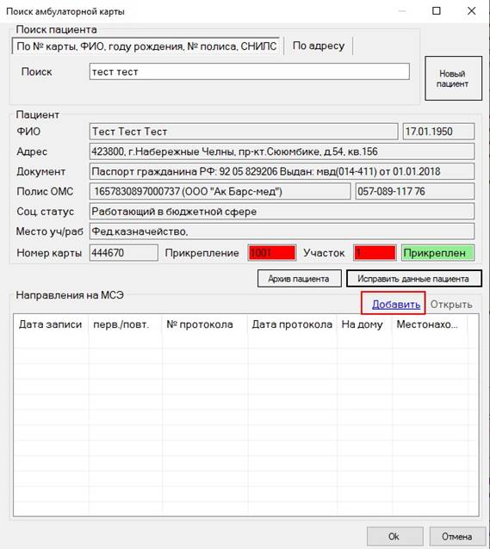This screenshot has width=490, height=549.
Task: Click 'Исправить данные пациента' button
Action: pyautogui.click(x=414, y=278)
